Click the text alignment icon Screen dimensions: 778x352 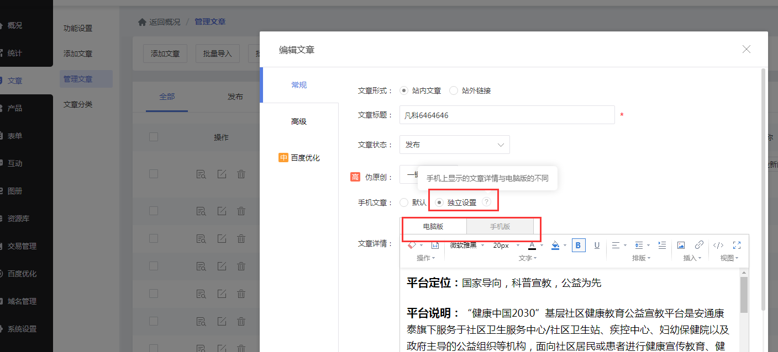616,245
